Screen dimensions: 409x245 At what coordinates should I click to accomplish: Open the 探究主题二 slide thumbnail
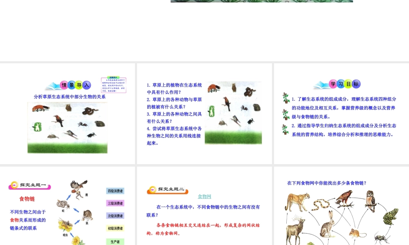click(x=204, y=206)
